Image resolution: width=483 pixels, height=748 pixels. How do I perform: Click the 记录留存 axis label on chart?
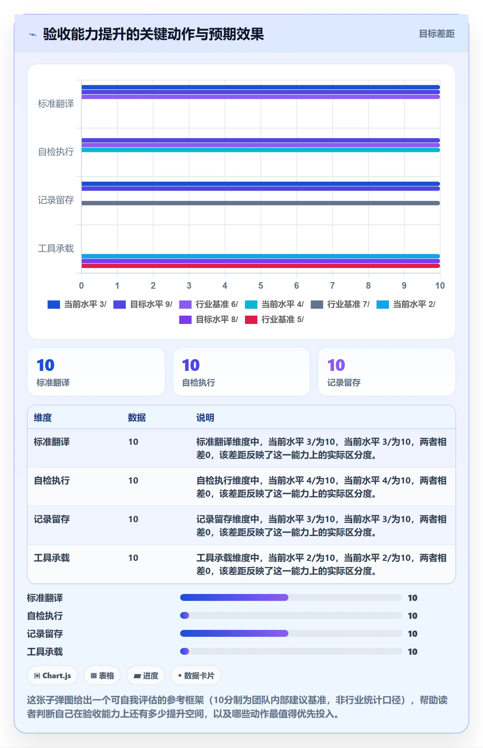coord(56,200)
